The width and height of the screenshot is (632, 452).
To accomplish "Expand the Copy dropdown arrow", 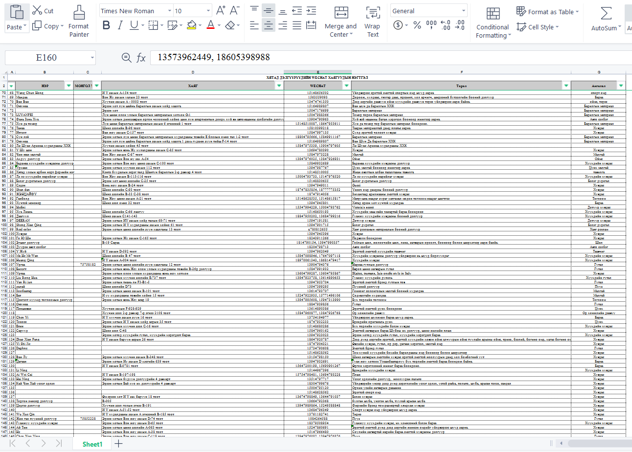I will click(62, 26).
